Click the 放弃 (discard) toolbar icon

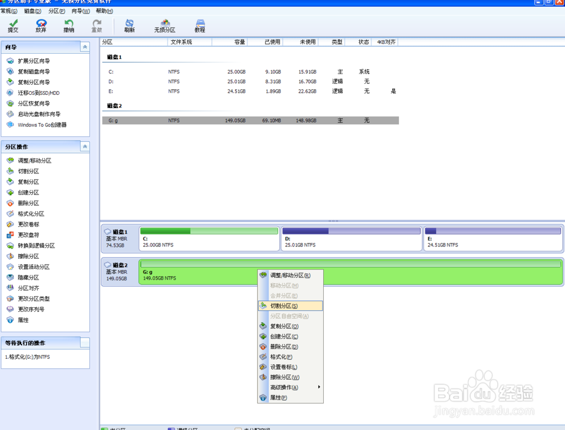[x=41, y=26]
